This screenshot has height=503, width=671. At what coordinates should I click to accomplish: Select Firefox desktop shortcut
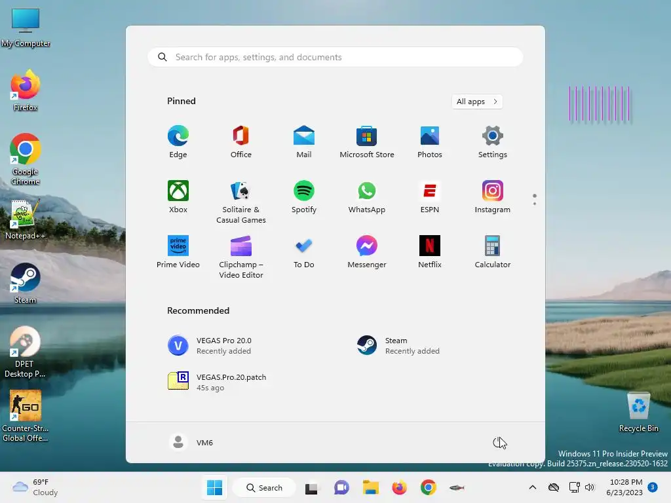(x=26, y=90)
